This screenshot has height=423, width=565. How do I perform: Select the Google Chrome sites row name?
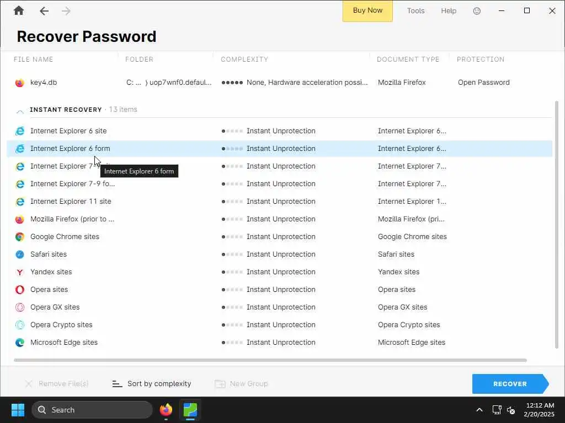pos(65,237)
